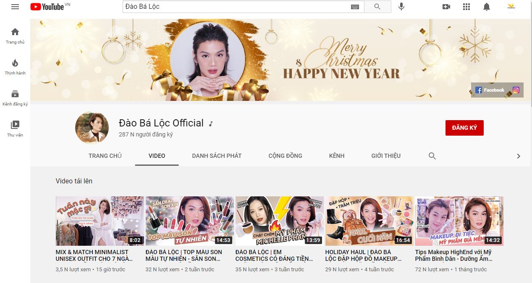The height and width of the screenshot is (283, 532).
Task: Click the channel profile picture
Action: [91, 128]
